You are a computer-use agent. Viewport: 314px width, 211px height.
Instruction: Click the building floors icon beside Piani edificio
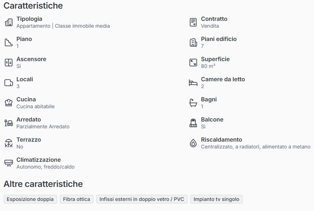193,42
